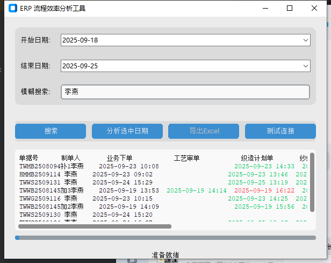Click green timestamp 2025-09-23 14:33
The width and height of the screenshot is (331, 263).
pyautogui.click(x=264, y=166)
